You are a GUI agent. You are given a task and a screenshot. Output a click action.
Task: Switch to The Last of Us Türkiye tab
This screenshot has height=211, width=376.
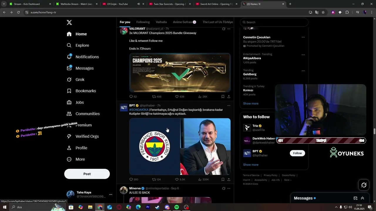coord(218,22)
